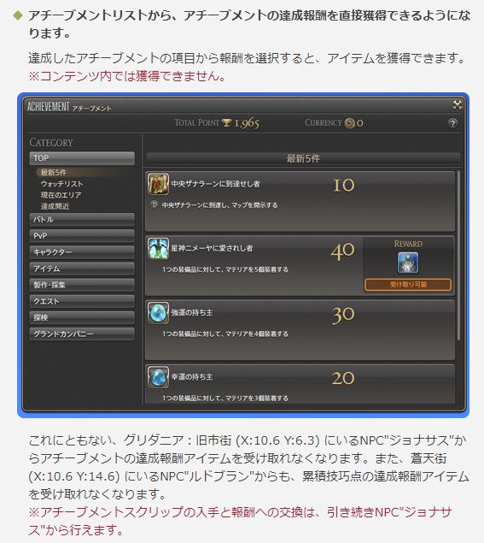Expand the バトル category
The image size is (484, 543).
(82, 220)
